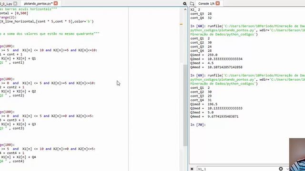This screenshot has height=171, width=305.
Task: Click output cont_Q3 29
Action: [x=201, y=96]
